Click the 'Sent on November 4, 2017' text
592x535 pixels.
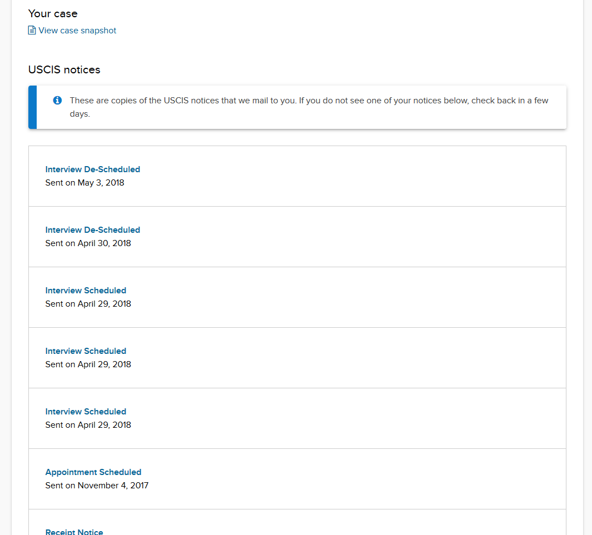click(x=97, y=486)
